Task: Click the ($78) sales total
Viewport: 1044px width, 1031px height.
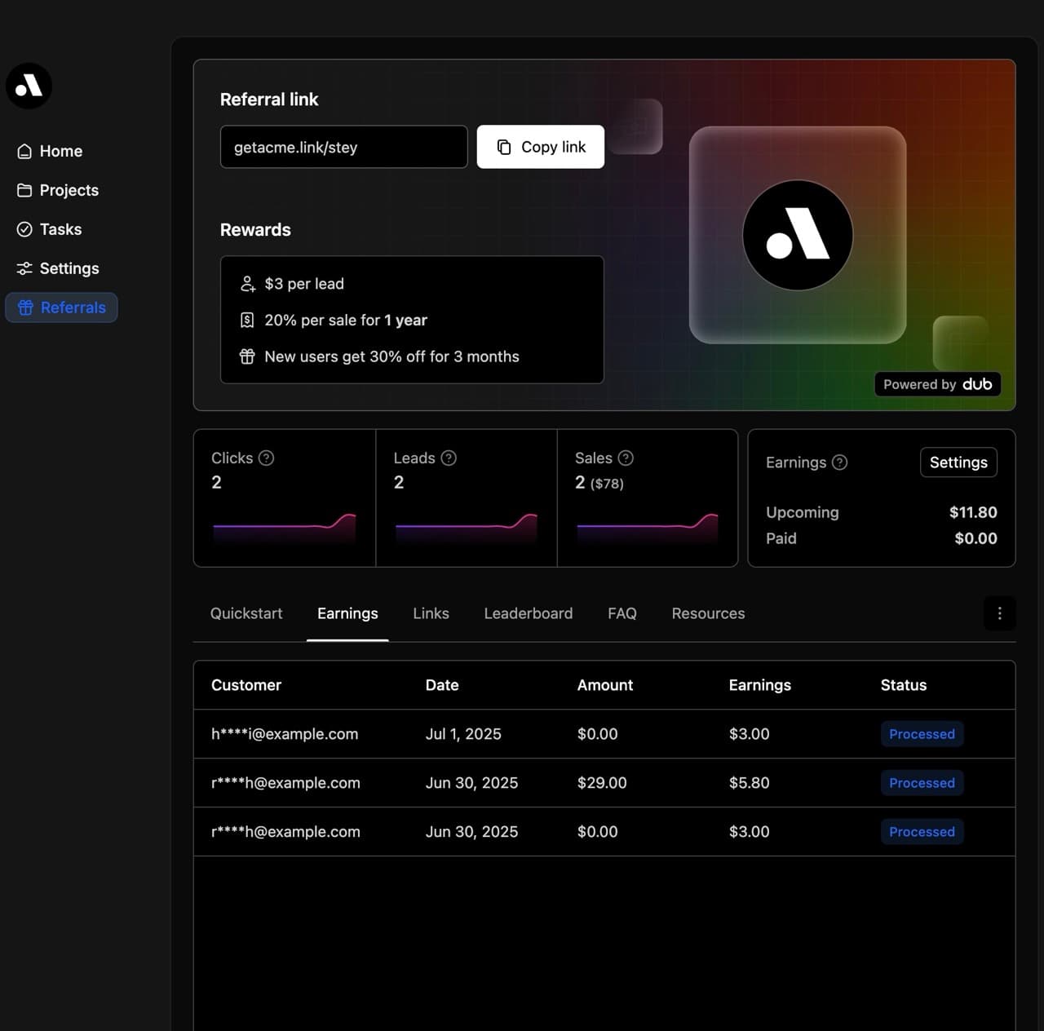Action: [x=607, y=484]
